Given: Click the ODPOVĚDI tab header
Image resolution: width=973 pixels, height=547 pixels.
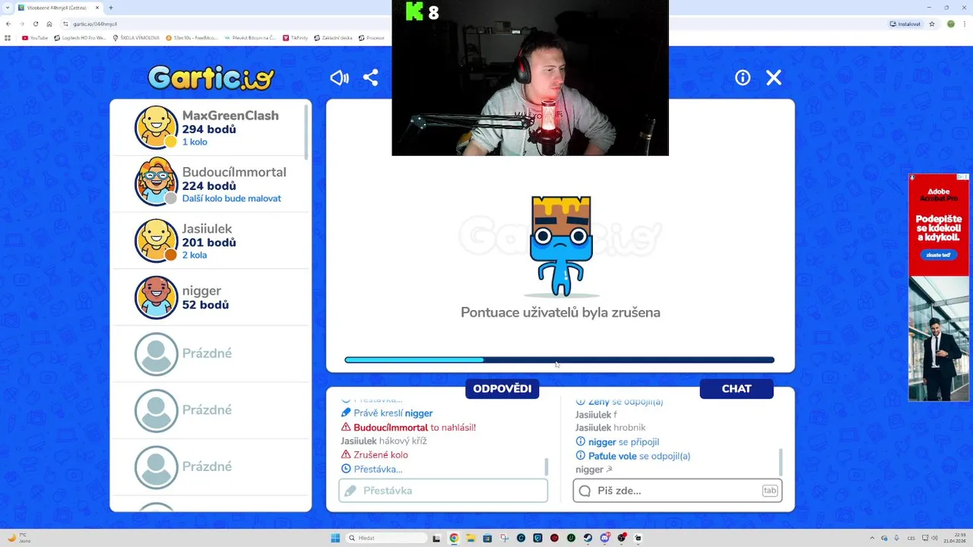Looking at the screenshot, I should pos(502,388).
